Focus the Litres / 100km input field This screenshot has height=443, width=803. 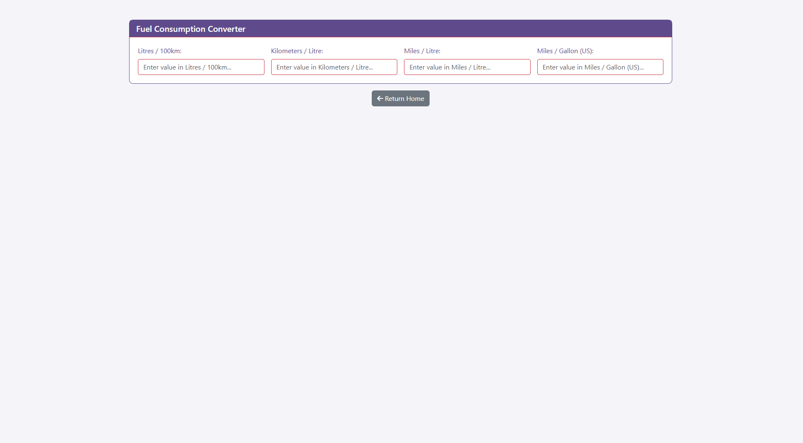tap(201, 67)
